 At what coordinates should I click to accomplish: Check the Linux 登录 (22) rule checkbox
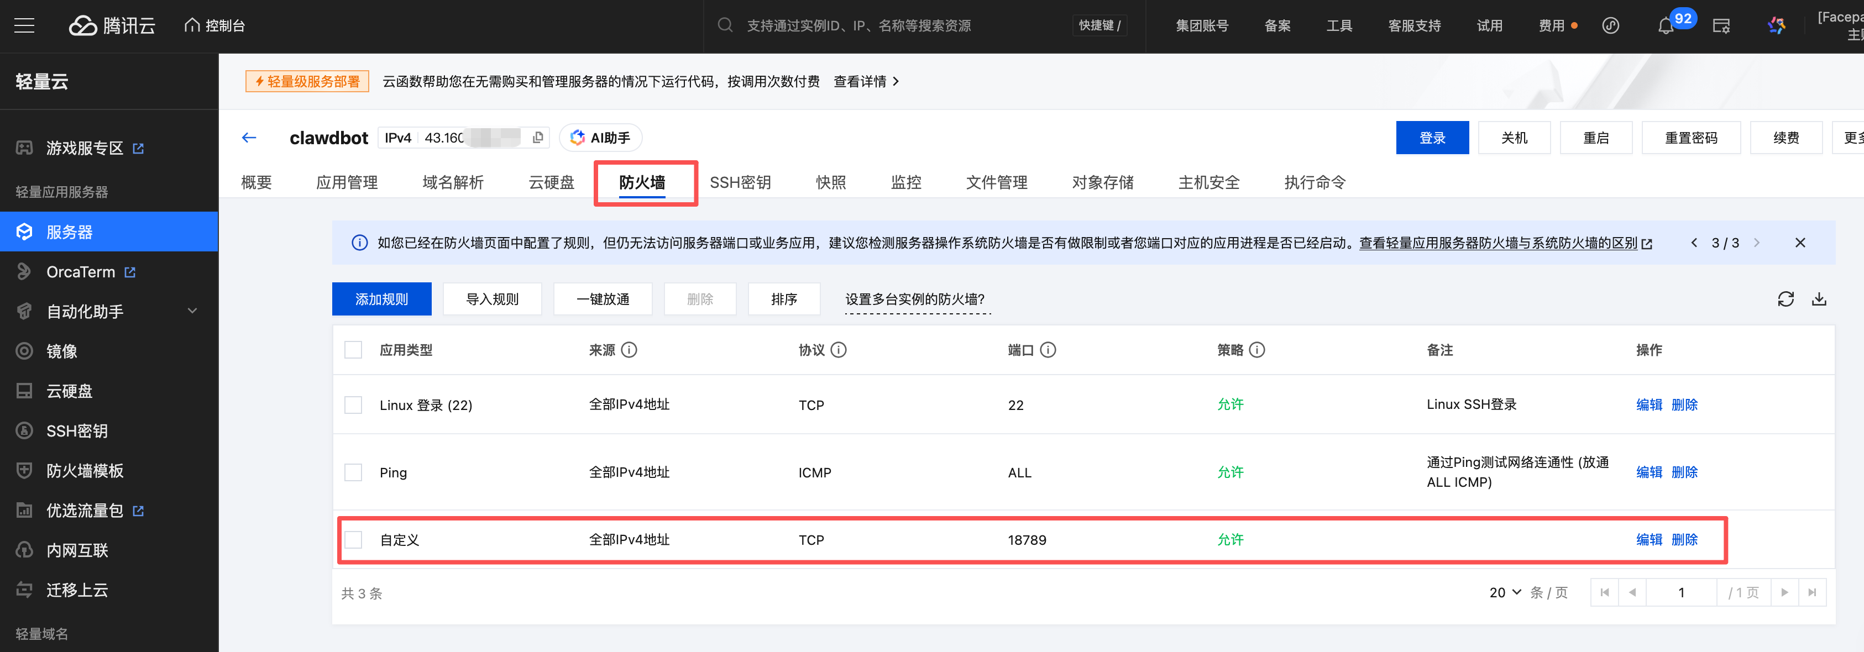pyautogui.click(x=353, y=405)
